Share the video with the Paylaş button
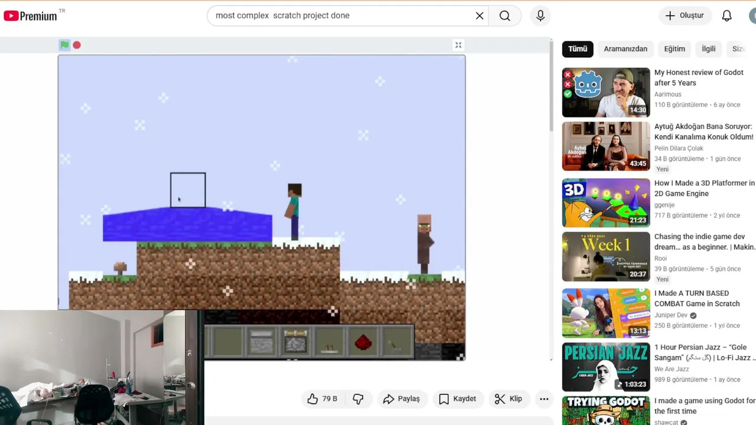Viewport: 756px width, 425px height. pos(402,399)
